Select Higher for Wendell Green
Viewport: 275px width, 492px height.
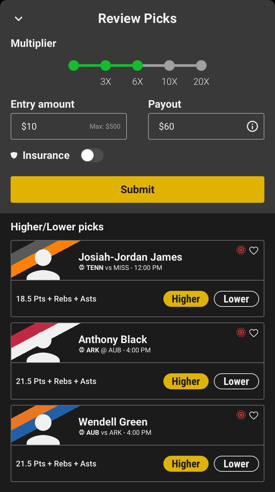[x=186, y=464]
